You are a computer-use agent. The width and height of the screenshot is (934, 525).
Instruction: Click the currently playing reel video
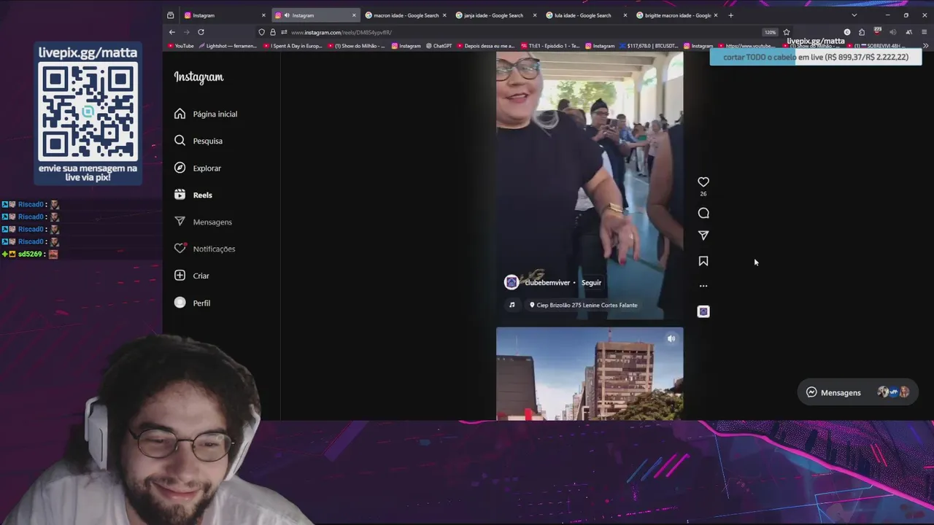(x=590, y=185)
